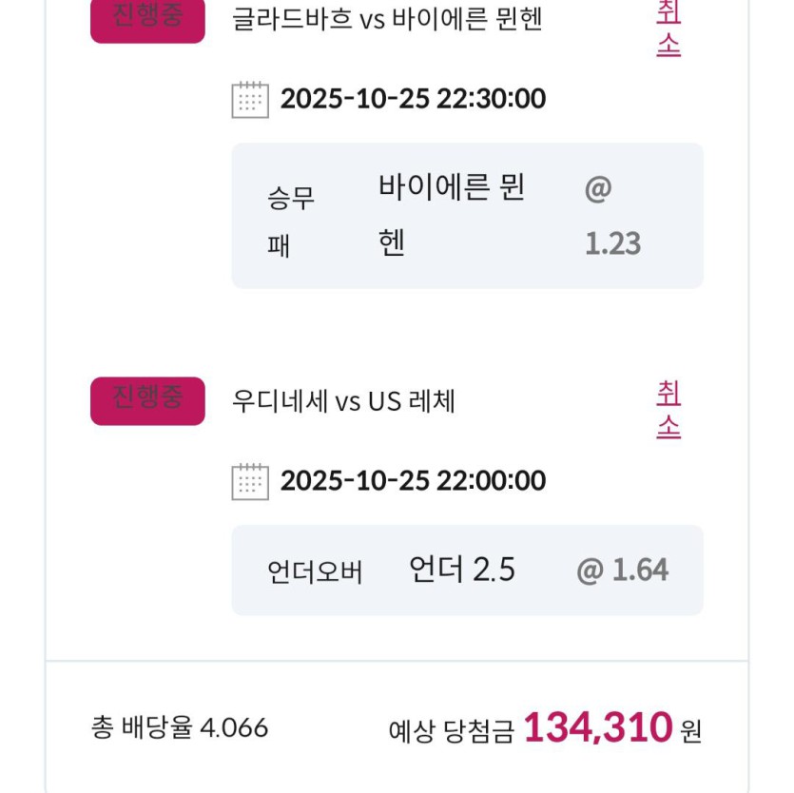Click the calendar icon beside 22:00:00
Screen dimensions: 794x793
tap(250, 481)
